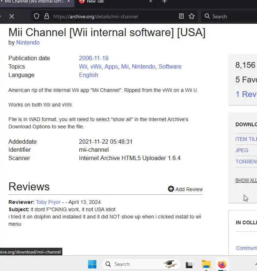Open the 2006-11-19 publication date link
This screenshot has width=257, height=271.
pos(93,58)
